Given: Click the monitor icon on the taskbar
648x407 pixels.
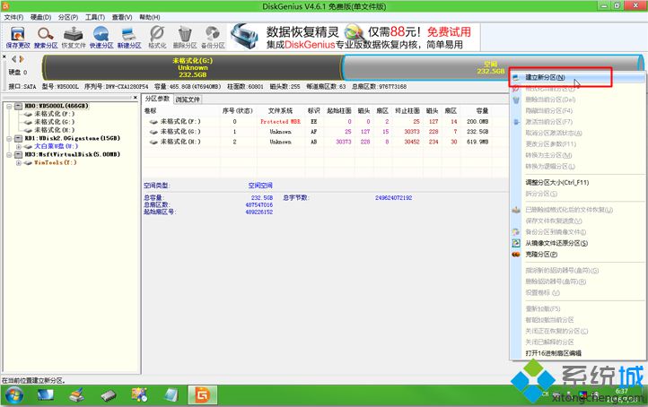Looking at the screenshot, I should pos(46,395).
